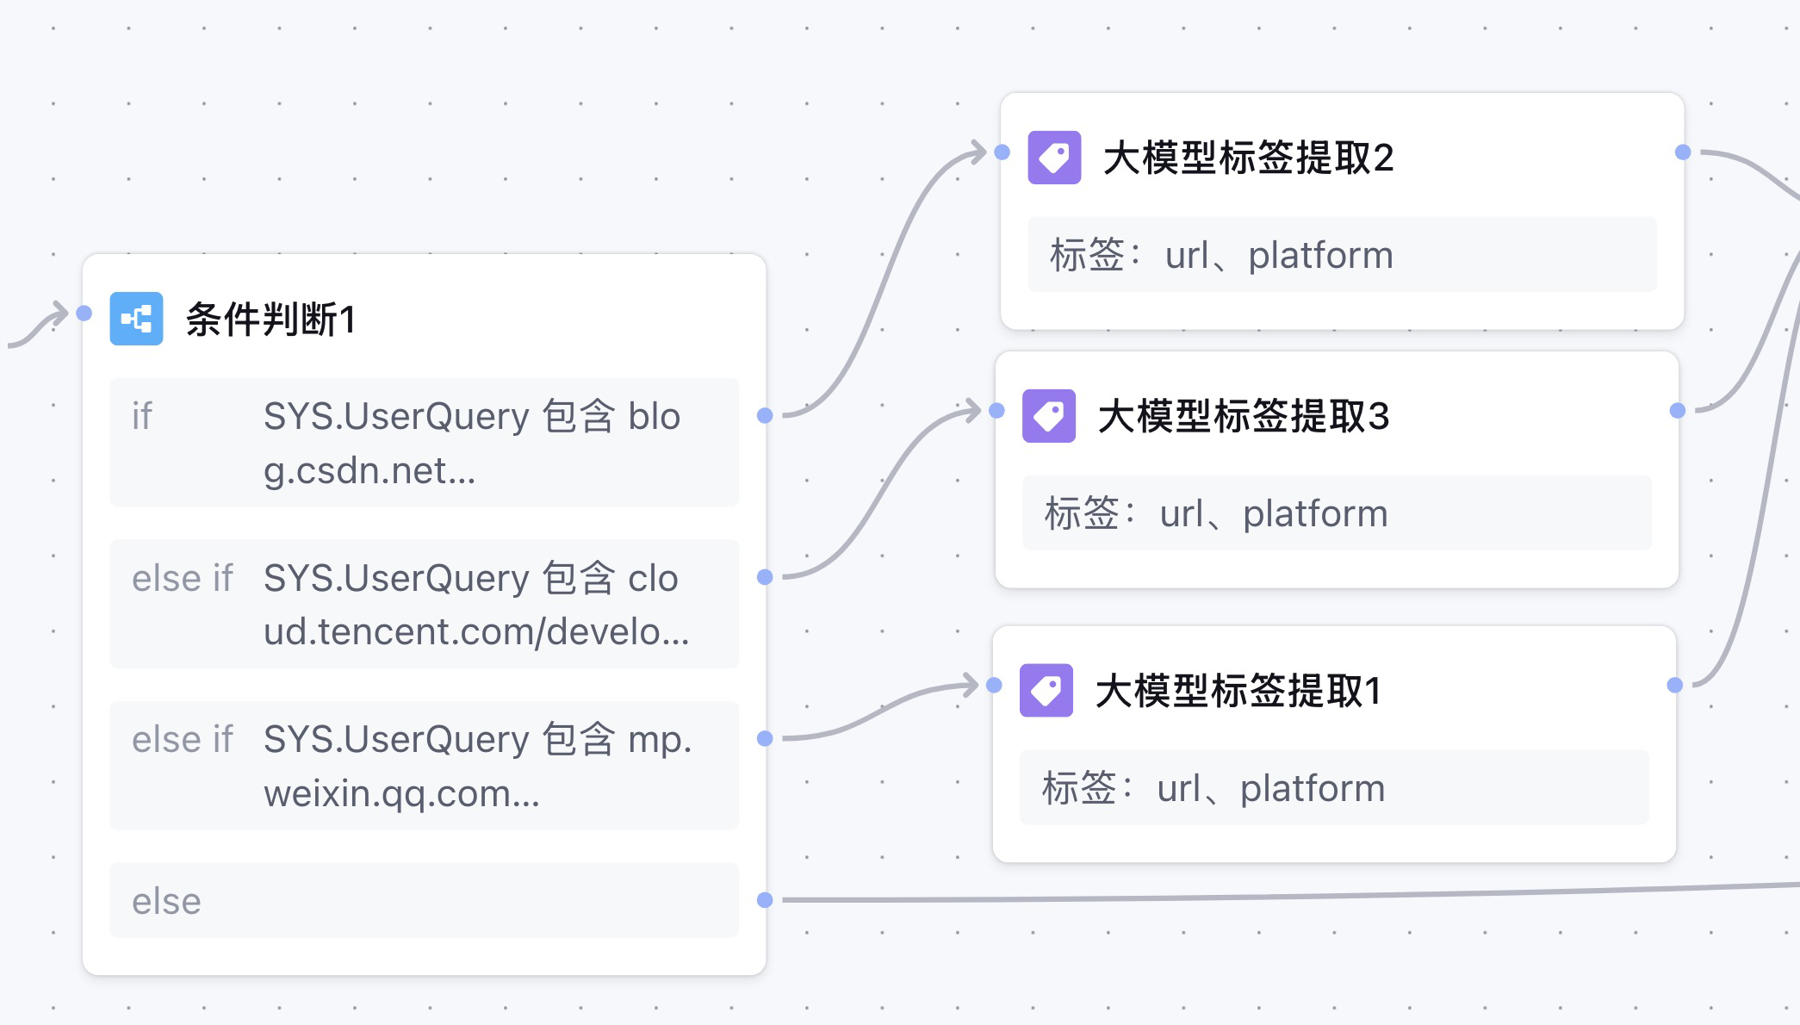The height and width of the screenshot is (1025, 1800).
Task: Click the purple tag icon of 大模型标签提取2
Action: 1054,158
